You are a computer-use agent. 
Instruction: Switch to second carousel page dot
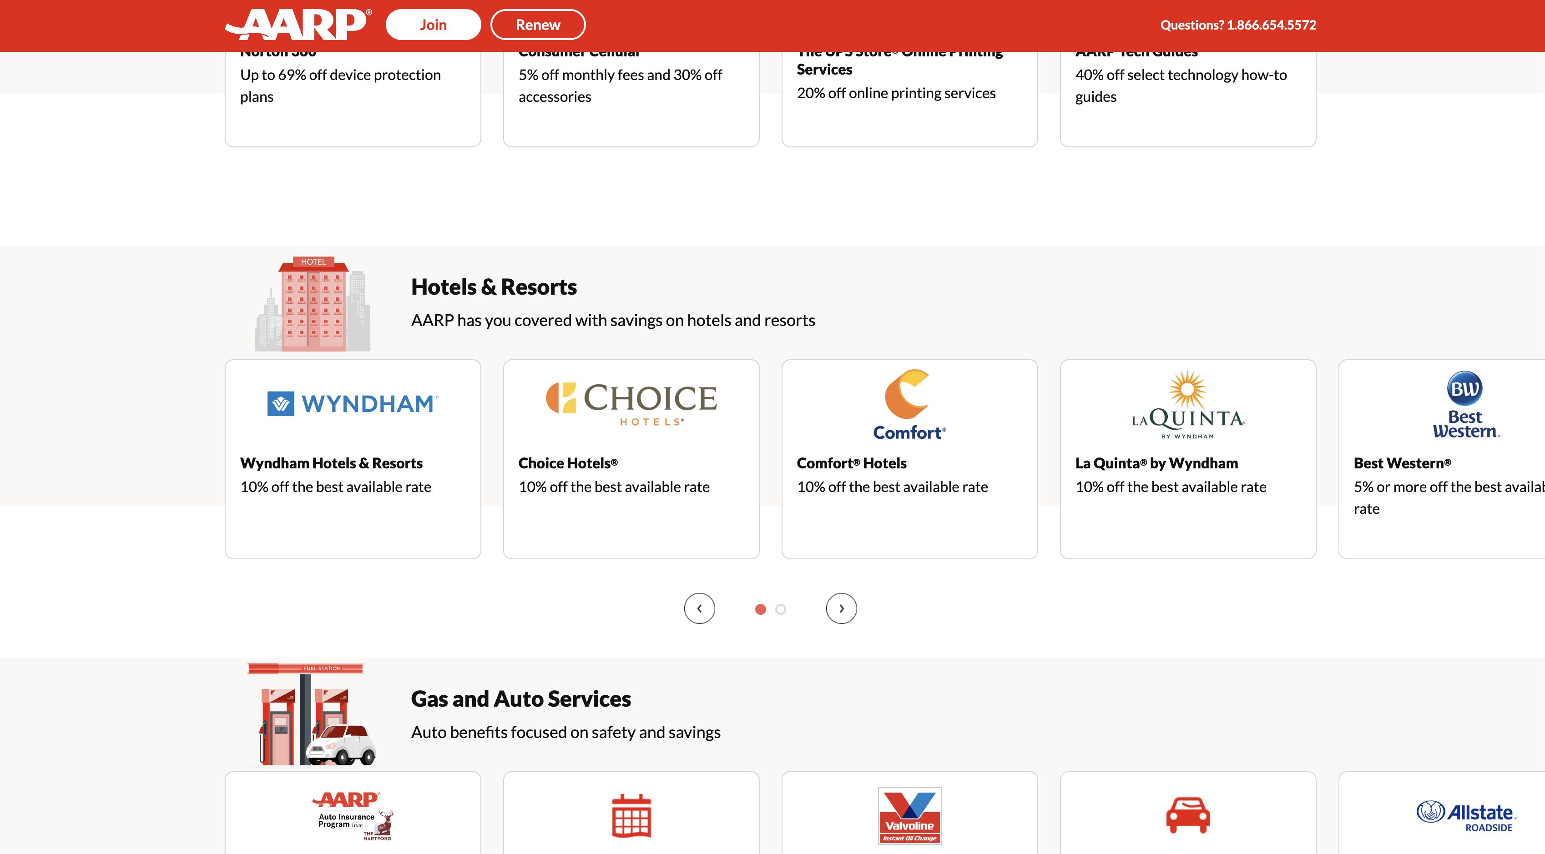[780, 609]
